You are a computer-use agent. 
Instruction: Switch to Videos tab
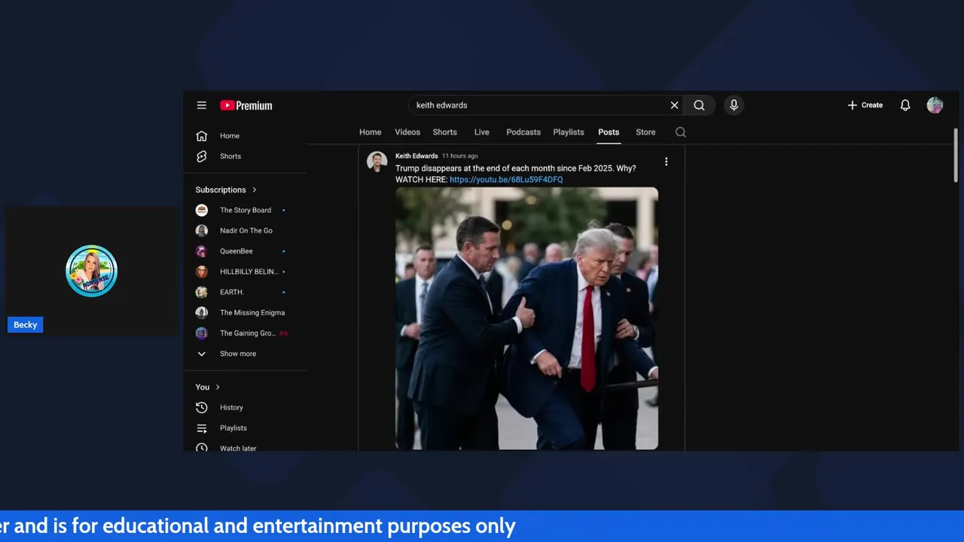point(407,132)
